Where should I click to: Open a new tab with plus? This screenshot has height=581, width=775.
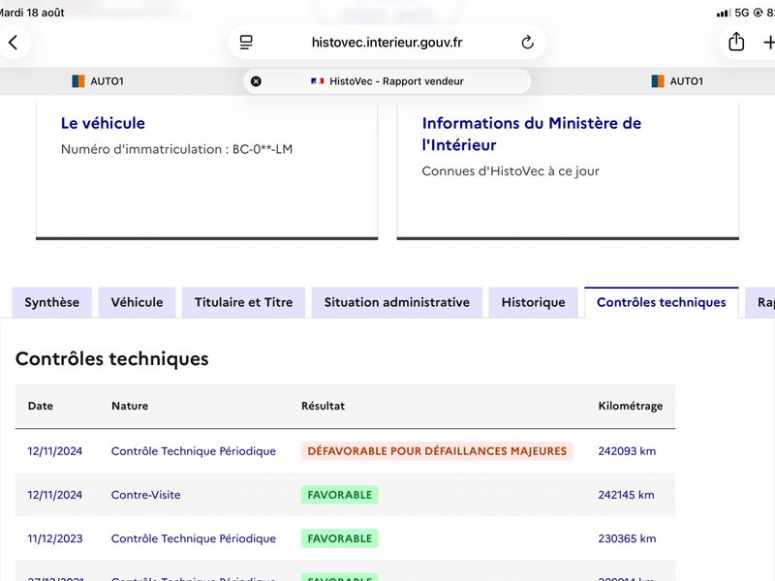[x=768, y=43]
